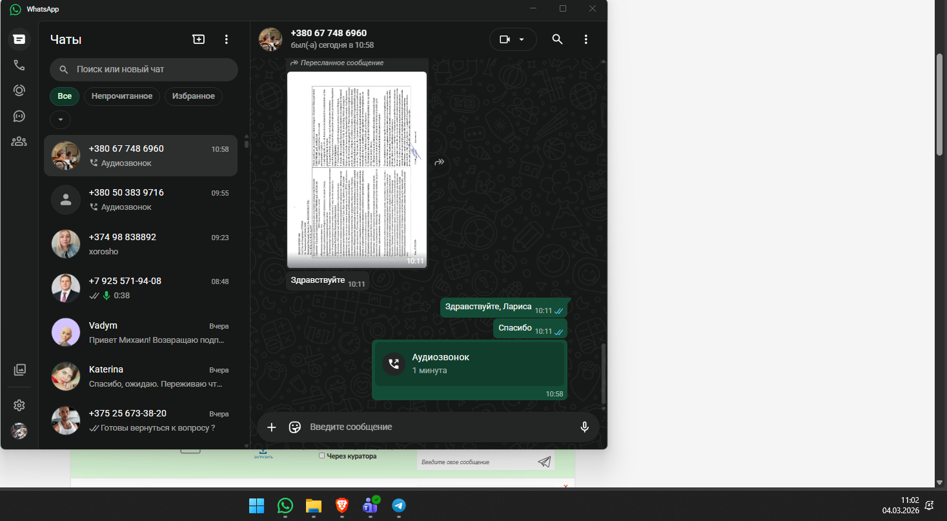
Task: Click the 'Пересланное сообщение' label
Action: click(x=342, y=63)
